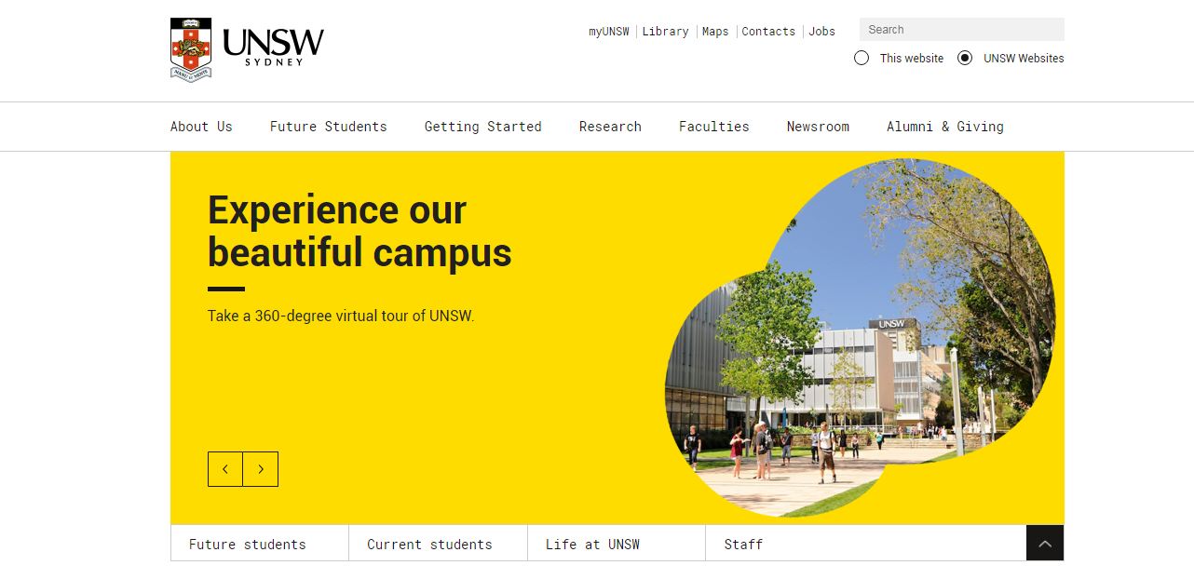Viewport: 1194px width, 579px height.
Task: Switch to the Current students tab
Action: [x=439, y=544]
